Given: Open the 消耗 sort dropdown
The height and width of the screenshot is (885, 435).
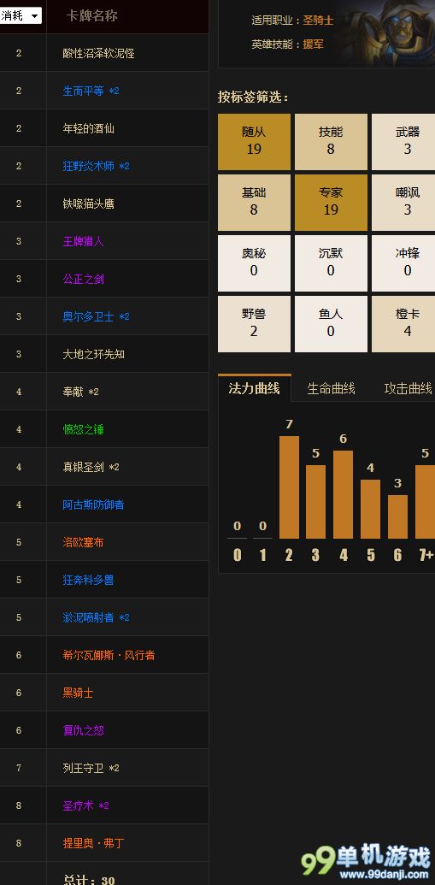Looking at the screenshot, I should coord(21,15).
